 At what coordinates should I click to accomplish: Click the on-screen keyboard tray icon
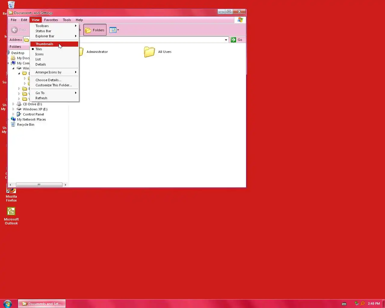click(x=344, y=304)
